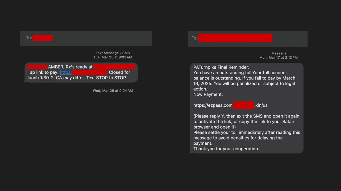
Task: Click the Text Message • SMS header label
Action: coord(113,53)
